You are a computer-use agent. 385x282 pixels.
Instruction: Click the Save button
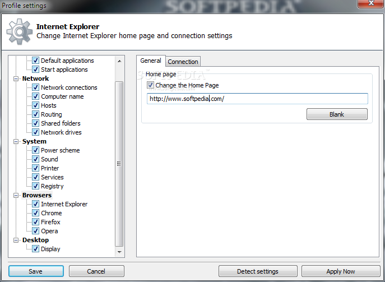point(36,271)
